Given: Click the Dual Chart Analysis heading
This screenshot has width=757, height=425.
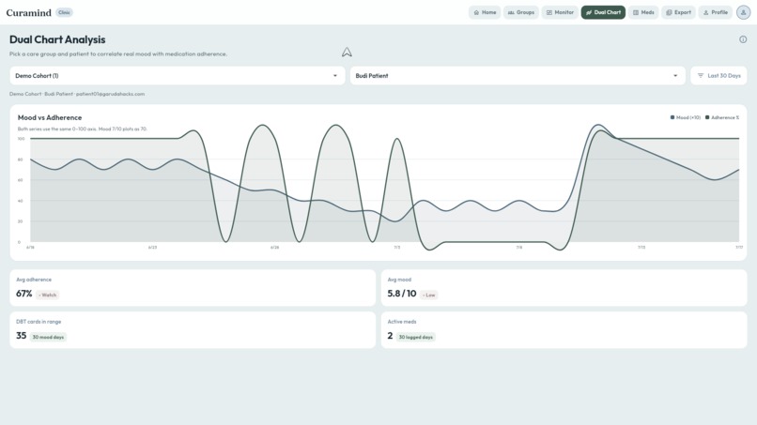Looking at the screenshot, I should 57,39.
